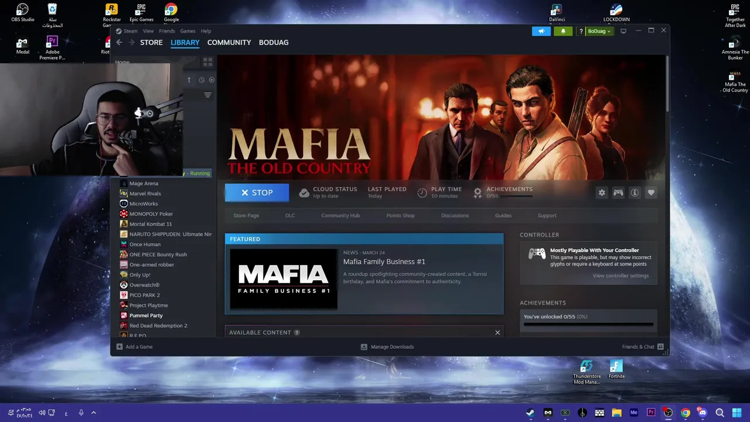Open the Friends menu
This screenshot has height=422, width=750.
(167, 31)
